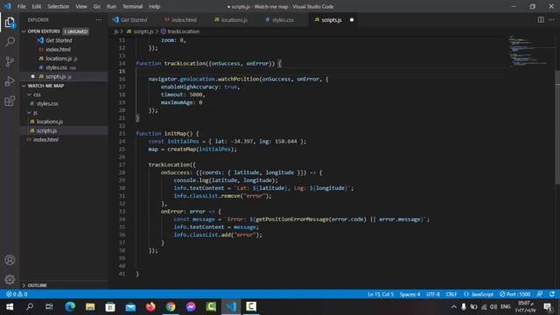Open Google Chrome from the taskbar
Image resolution: width=560 pixels, height=315 pixels.
171,307
